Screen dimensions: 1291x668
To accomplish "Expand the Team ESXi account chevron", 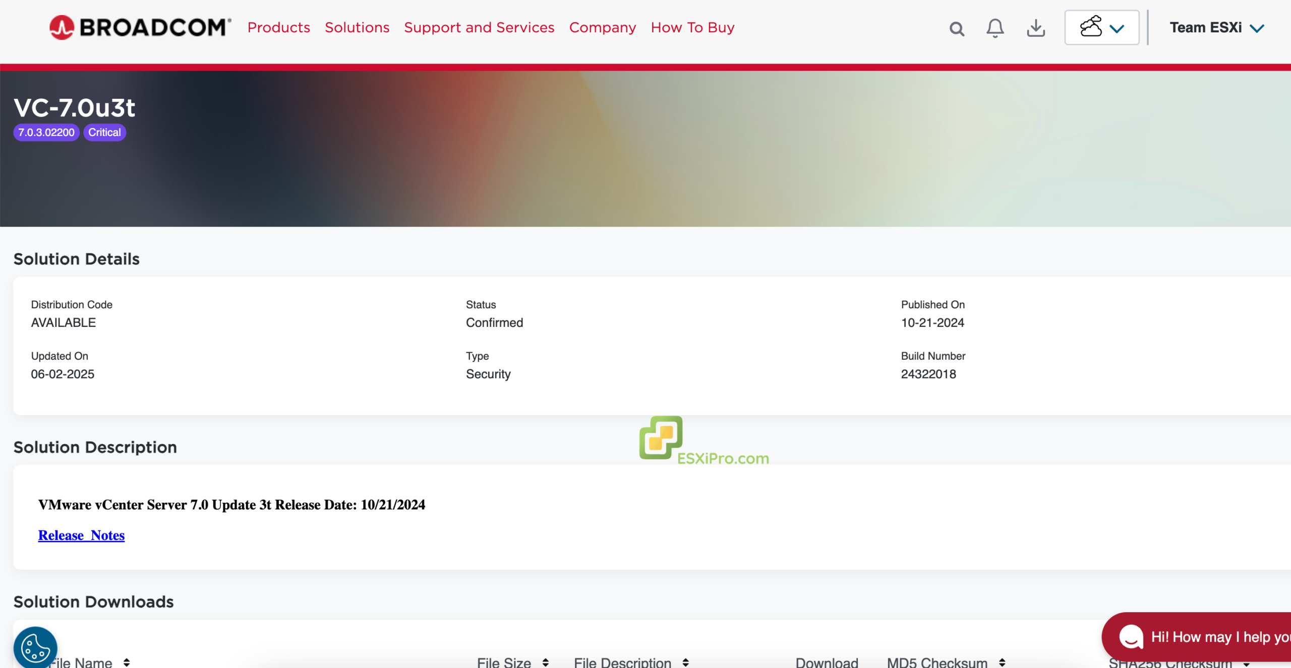I will tap(1257, 28).
